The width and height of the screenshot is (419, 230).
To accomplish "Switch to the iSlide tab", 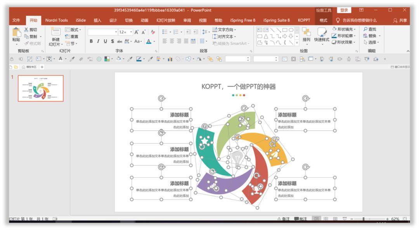I will (81, 20).
